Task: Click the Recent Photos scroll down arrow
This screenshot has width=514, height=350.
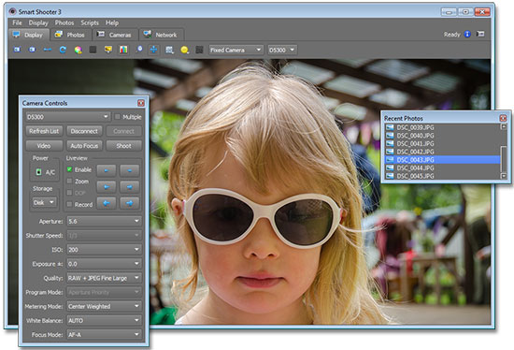Action: 504,176
